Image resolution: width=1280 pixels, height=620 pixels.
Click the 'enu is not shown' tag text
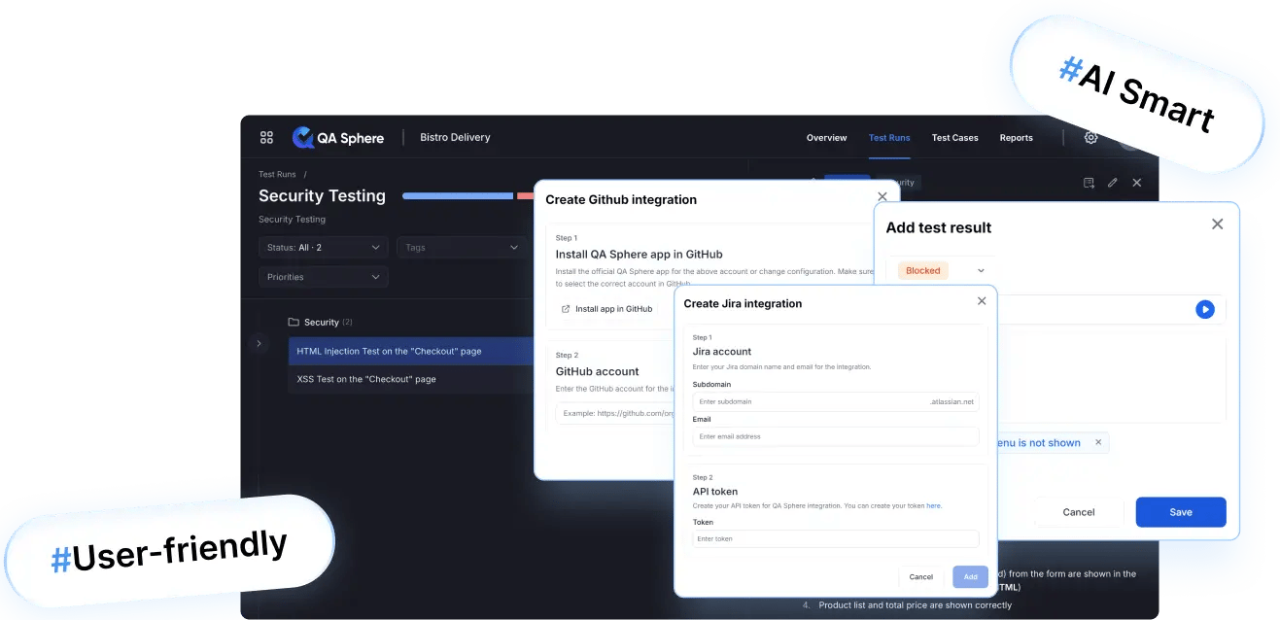coord(1038,442)
